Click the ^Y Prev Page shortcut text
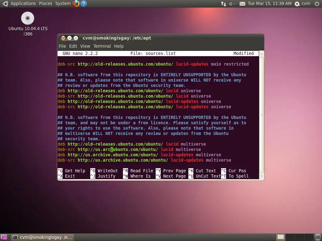 [171, 171]
